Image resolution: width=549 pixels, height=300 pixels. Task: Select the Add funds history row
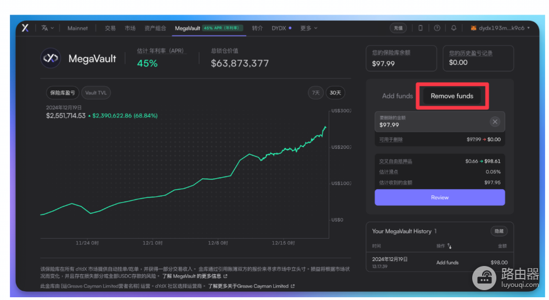[x=440, y=263]
